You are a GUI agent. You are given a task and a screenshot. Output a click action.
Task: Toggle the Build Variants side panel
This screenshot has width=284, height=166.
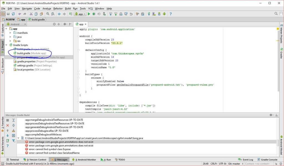tap(2, 145)
